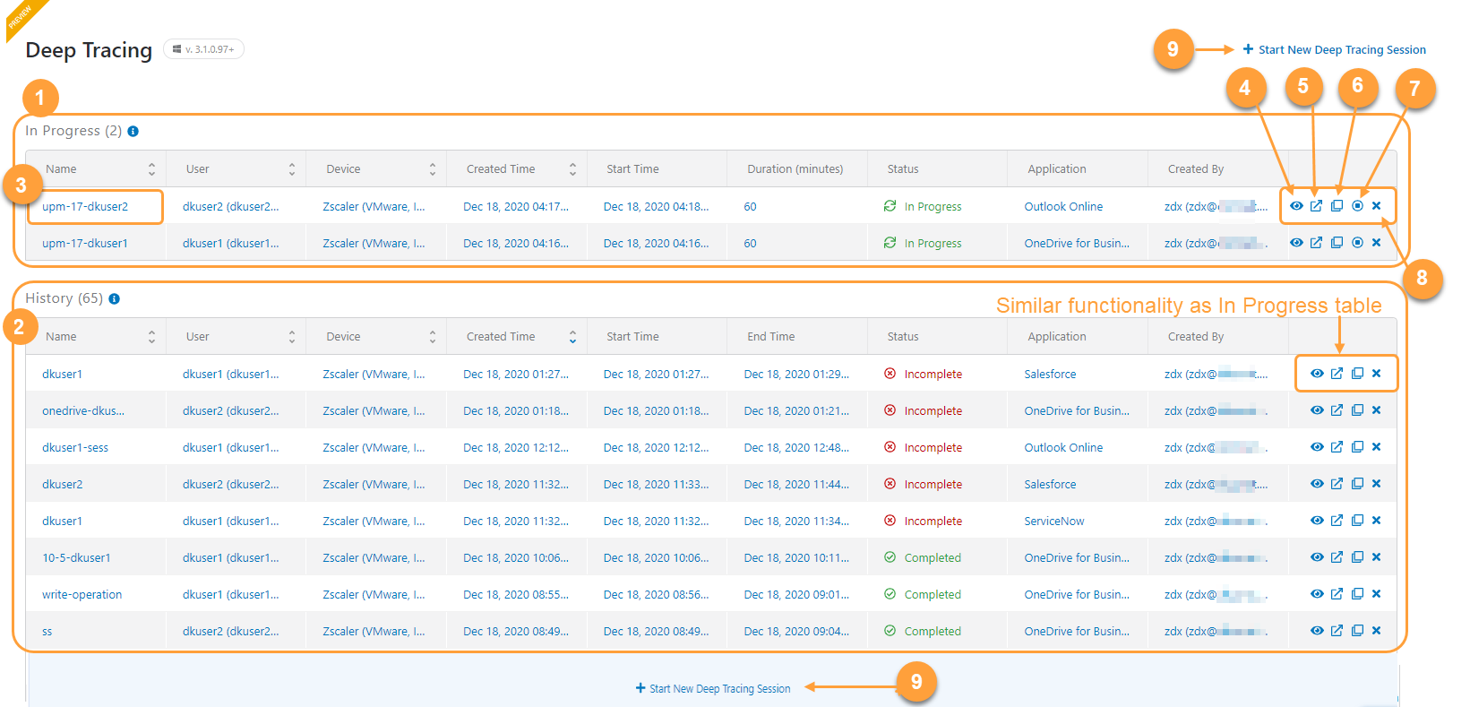
Task: Delete the upm-17-dkuser1 session with X icon
Action: [x=1377, y=243]
